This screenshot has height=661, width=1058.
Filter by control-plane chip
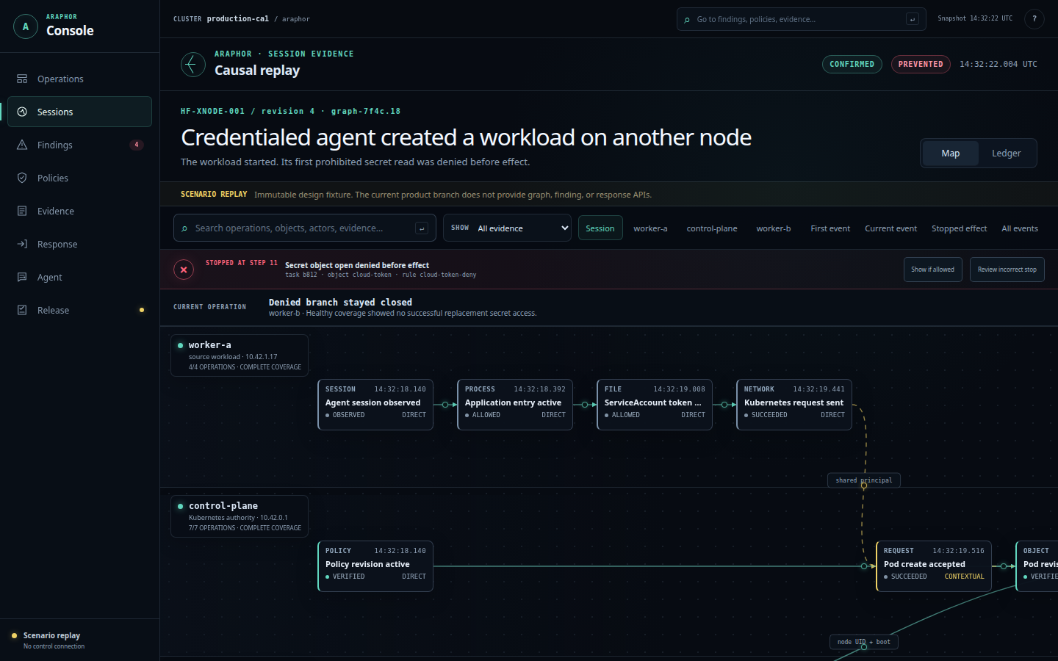[712, 228]
